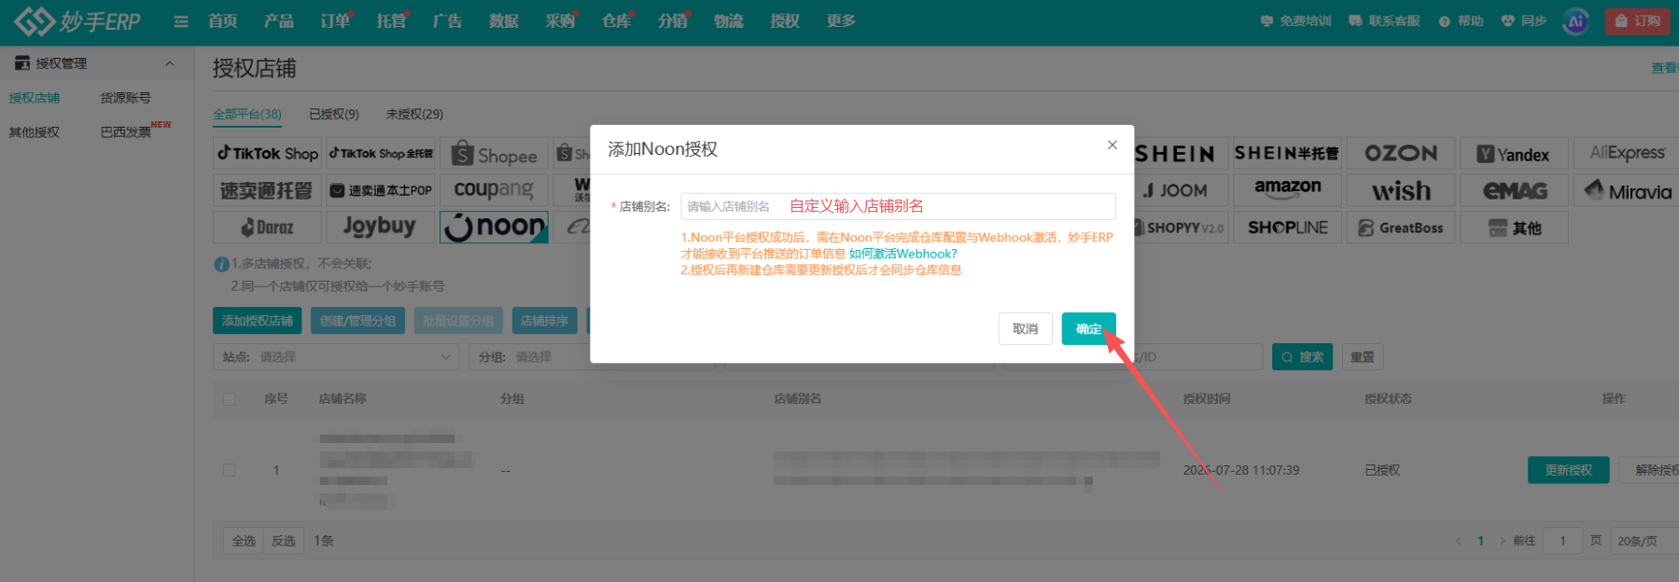Select the SHEIN platform logo
Image resolution: width=1679 pixels, height=582 pixels.
(x=1174, y=153)
